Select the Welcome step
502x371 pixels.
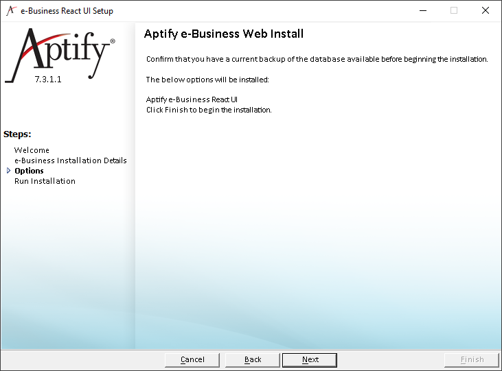pos(32,150)
